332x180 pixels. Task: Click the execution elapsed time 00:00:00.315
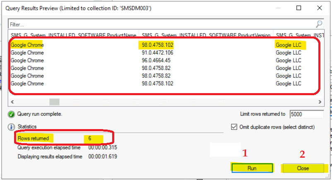[103, 147]
